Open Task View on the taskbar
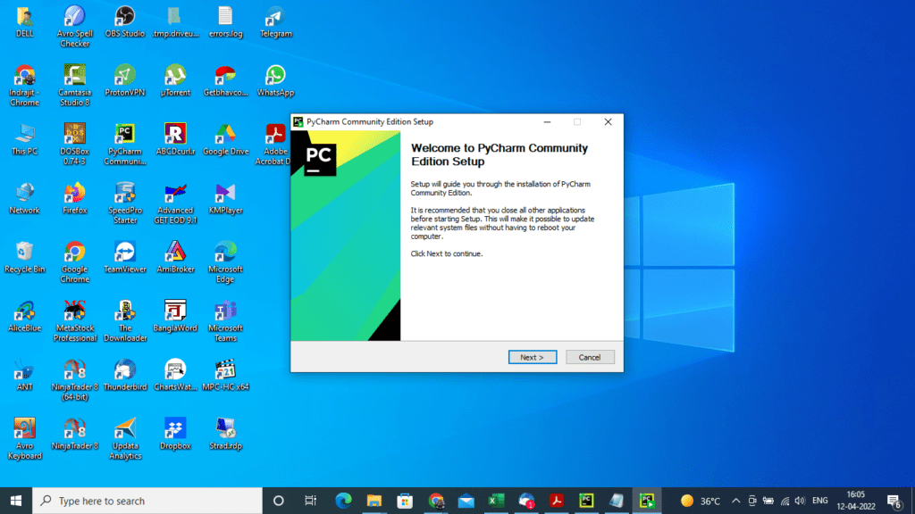Viewport: 915px width, 514px height. pos(310,501)
